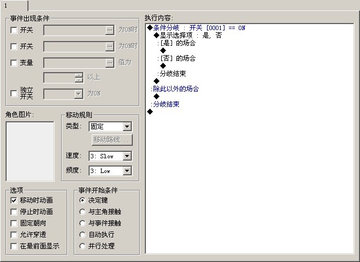Select the 条件分歧 开关 [0001] == ON line
Image resolution: width=360 pixels, height=262 pixels.
(x=196, y=28)
